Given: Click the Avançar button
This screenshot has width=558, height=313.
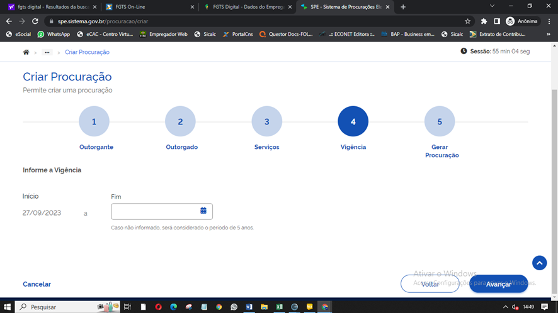Looking at the screenshot, I should tap(498, 284).
